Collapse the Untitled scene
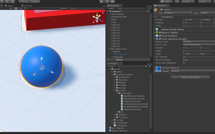This screenshot has height=134, width=215. point(107,11)
